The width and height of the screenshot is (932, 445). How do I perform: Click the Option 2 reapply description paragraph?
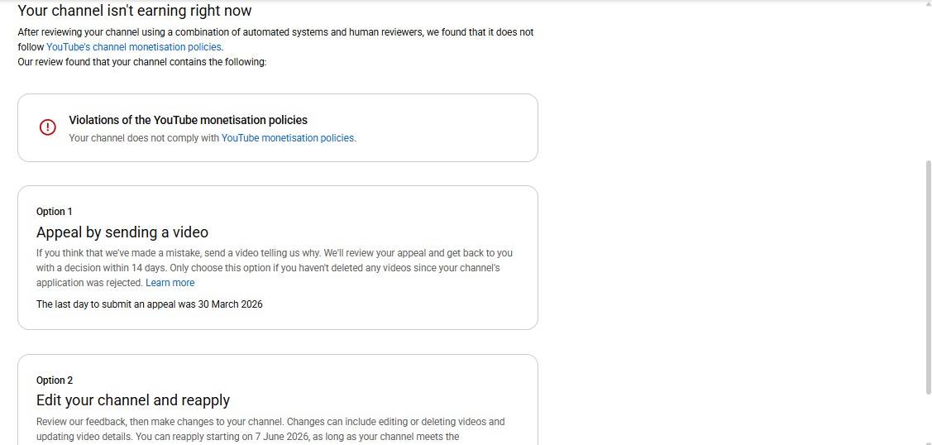[x=270, y=428]
